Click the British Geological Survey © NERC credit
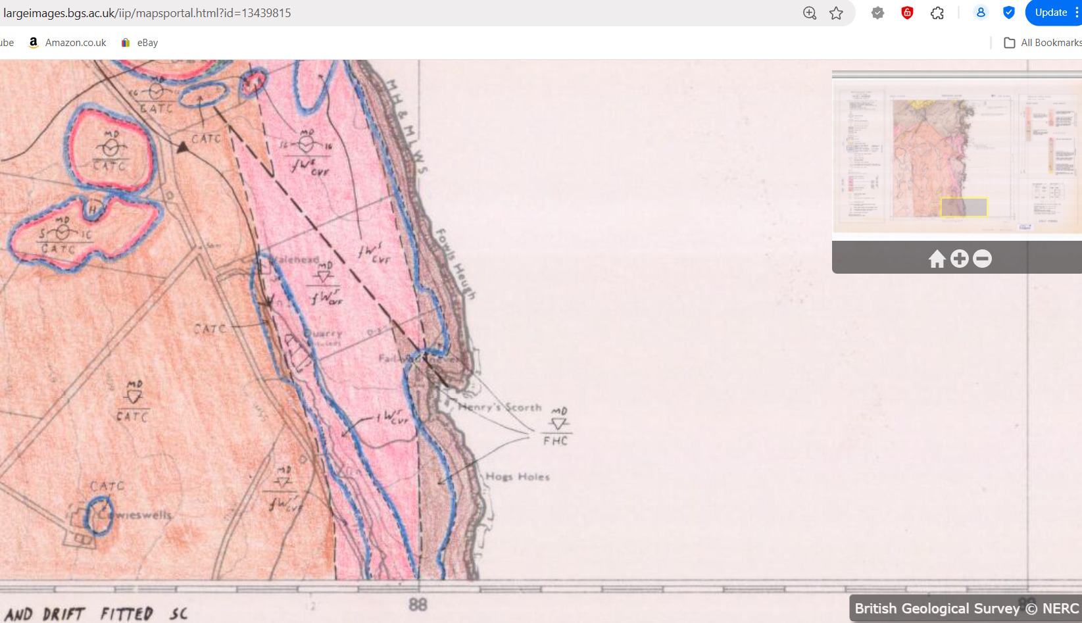Image resolution: width=1082 pixels, height=623 pixels. click(x=966, y=609)
